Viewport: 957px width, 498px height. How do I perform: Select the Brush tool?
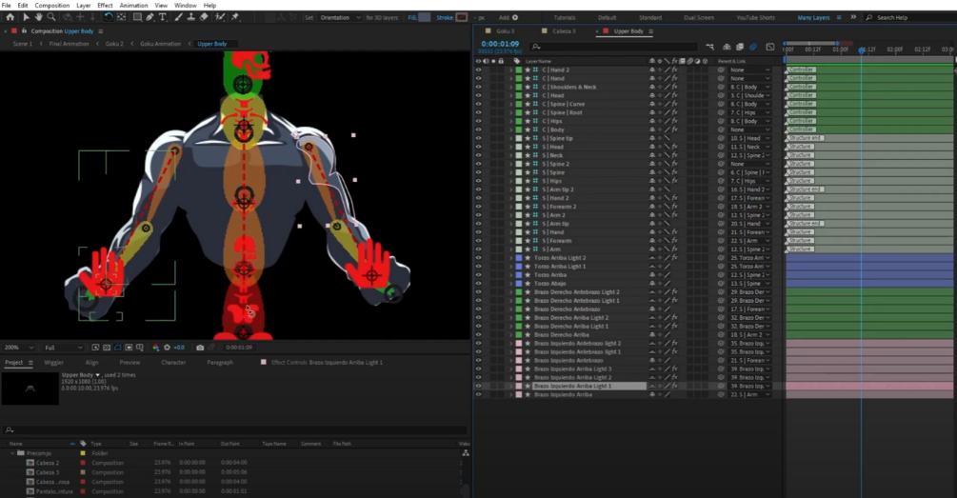coord(178,18)
